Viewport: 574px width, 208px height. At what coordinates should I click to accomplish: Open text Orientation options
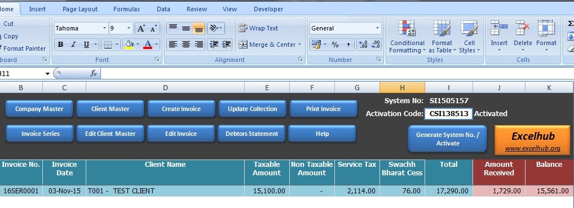click(215, 28)
